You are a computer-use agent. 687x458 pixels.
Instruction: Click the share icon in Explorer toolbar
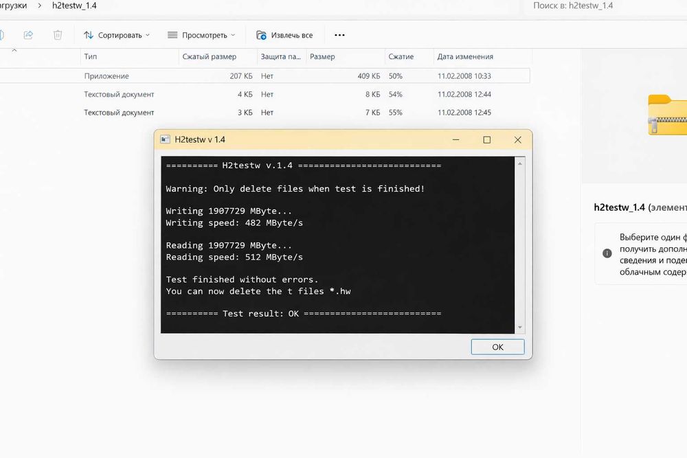(x=28, y=35)
